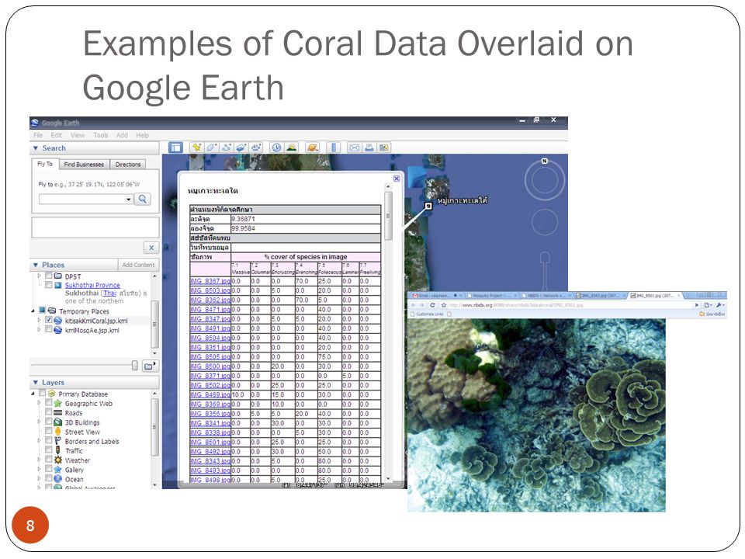The image size is (745, 559).
Task: Enable the Street View layer checkbox
Action: 48,431
